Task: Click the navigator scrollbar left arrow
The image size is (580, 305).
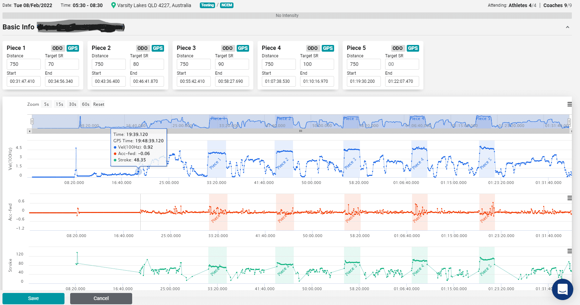Action: (x=29, y=131)
